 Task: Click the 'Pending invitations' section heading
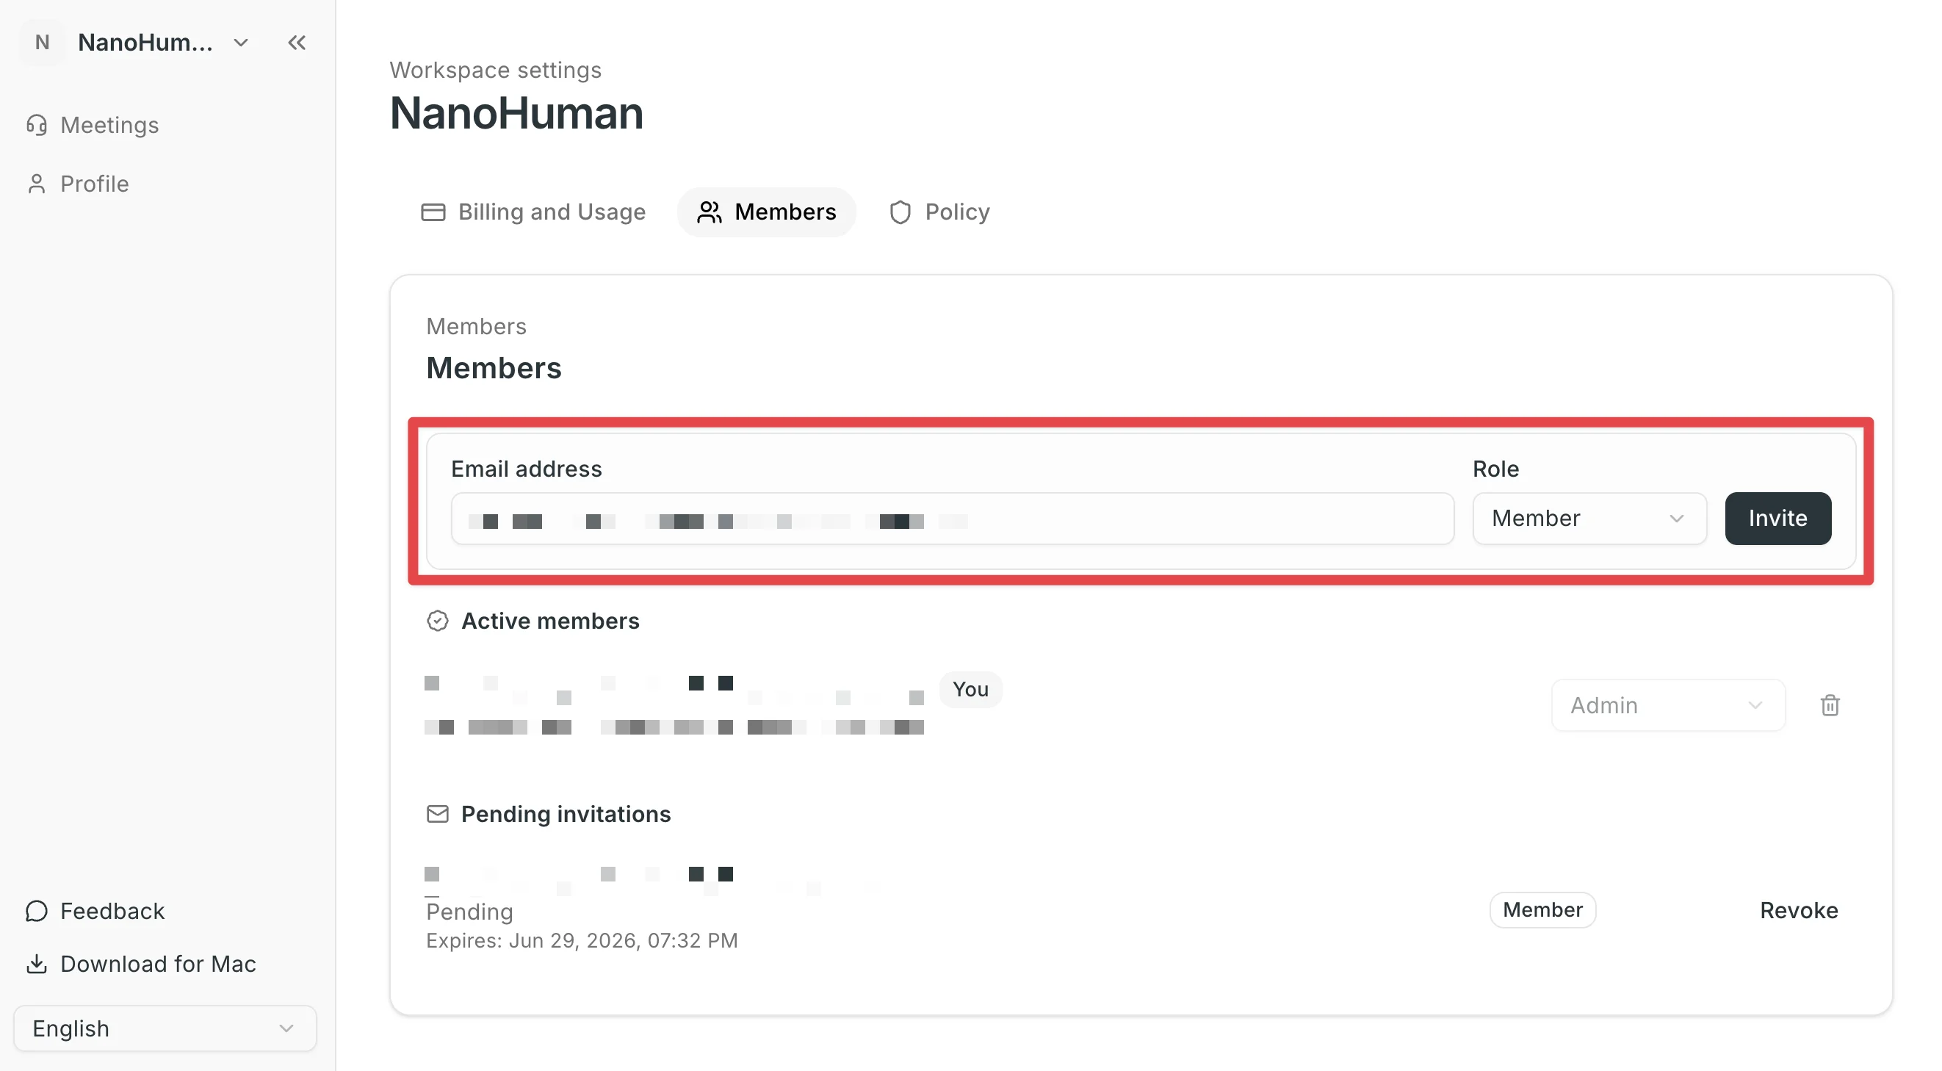[566, 814]
